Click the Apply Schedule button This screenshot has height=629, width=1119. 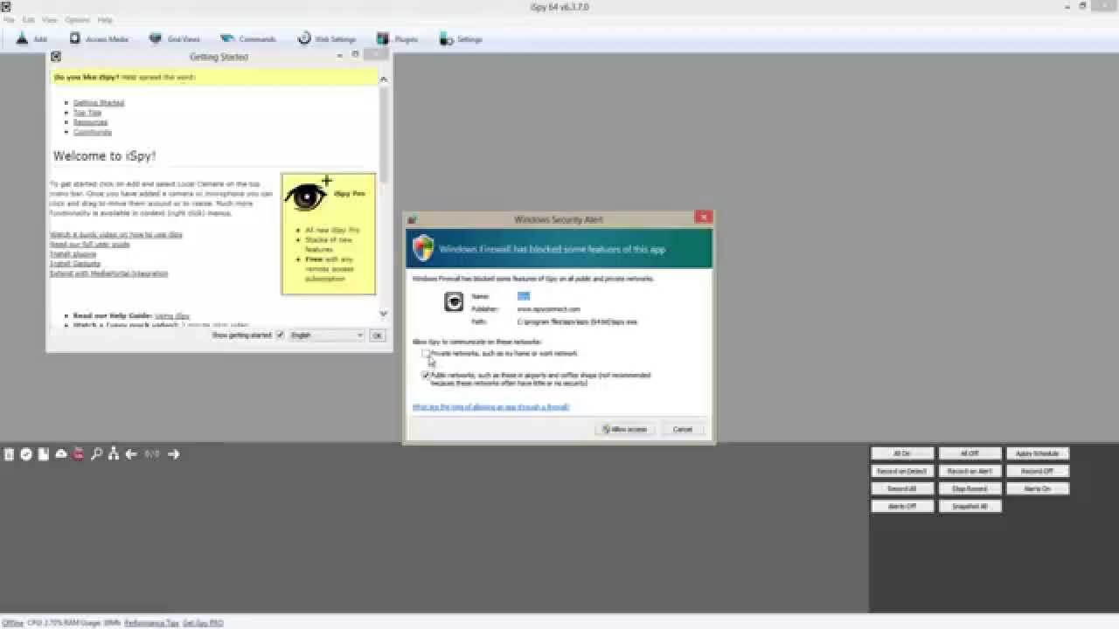(x=1038, y=454)
